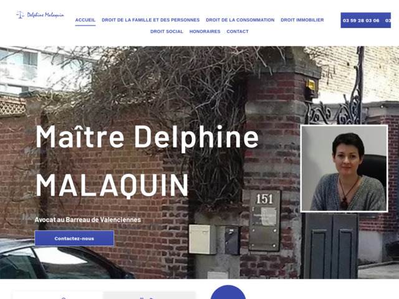
Task: Click the truncated second phone number
Action: point(388,21)
